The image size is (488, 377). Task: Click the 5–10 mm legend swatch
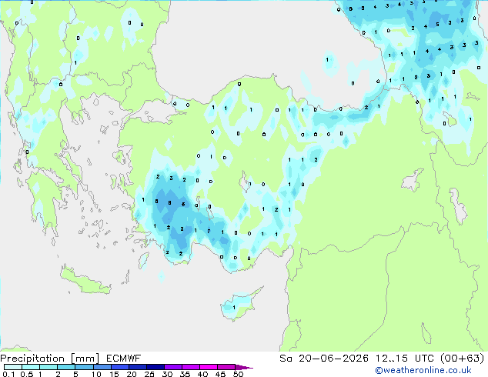pyautogui.click(x=84, y=367)
